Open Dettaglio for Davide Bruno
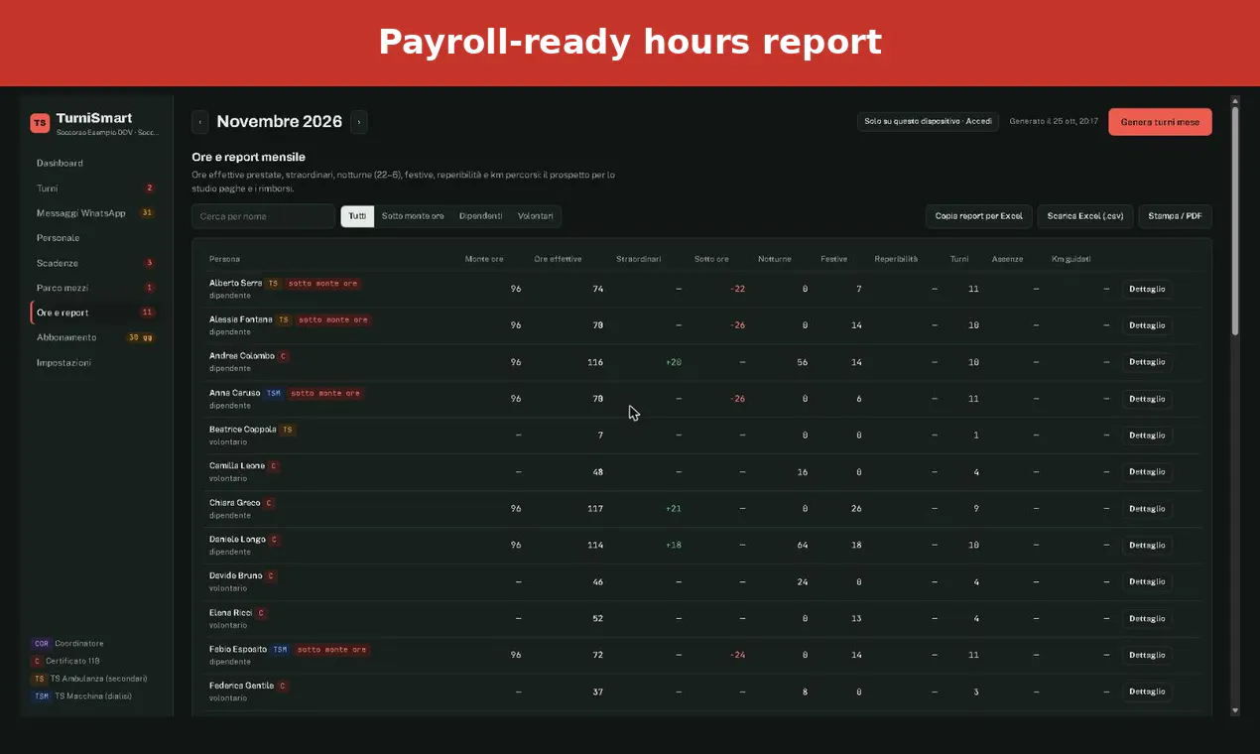The width and height of the screenshot is (1260, 754). tap(1147, 582)
